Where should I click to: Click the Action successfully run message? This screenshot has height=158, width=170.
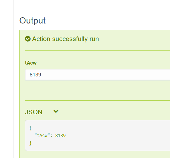click(x=66, y=39)
